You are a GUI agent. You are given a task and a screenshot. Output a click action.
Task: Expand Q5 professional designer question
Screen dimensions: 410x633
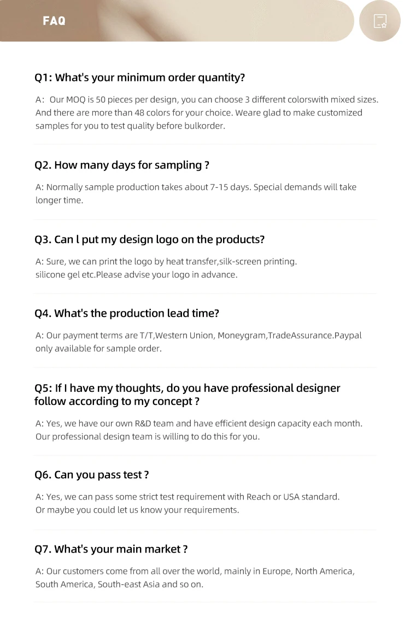(187, 394)
